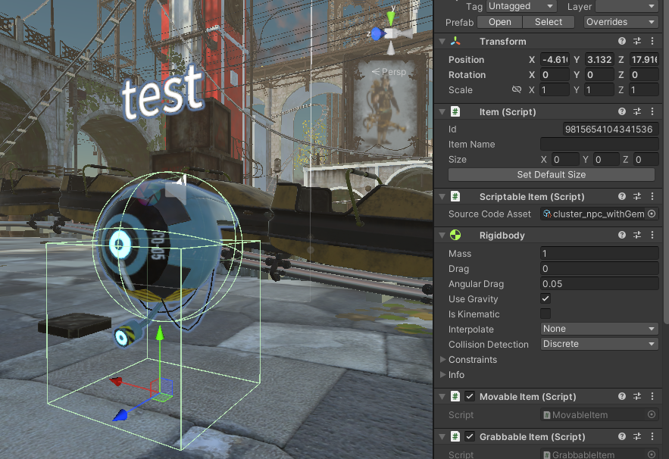Screen dimensions: 669x459
Task: Click the Rigidbody Mass field
Action: [599, 254]
